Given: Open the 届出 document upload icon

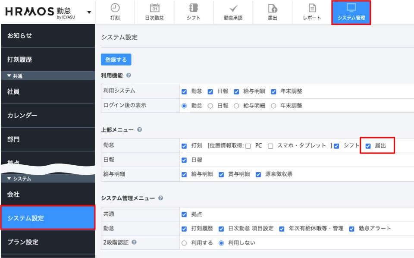Looking at the screenshot, I should [273, 8].
